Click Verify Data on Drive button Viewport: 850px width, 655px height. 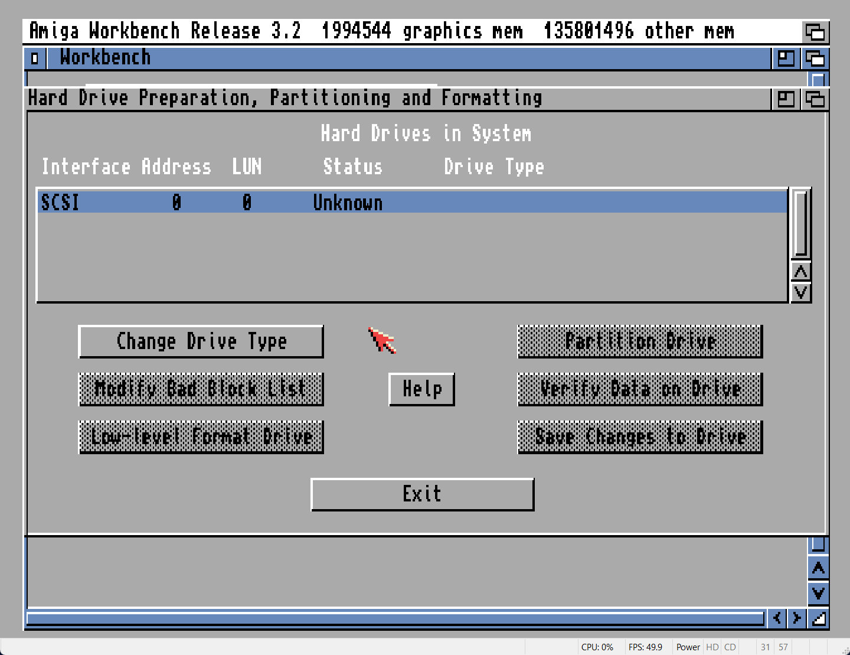(x=640, y=389)
